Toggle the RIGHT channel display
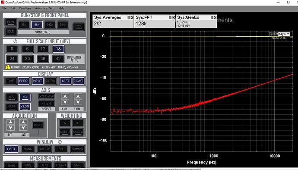Image resolution: width=298 pixels, height=170 pixels. [x=79, y=81]
